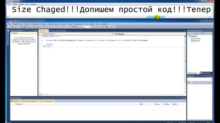
Task: Open the Данные menu
Action: point(63,24)
